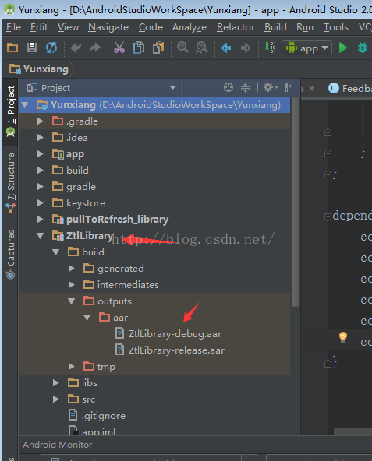Expand the app module
This screenshot has height=461, width=372.
click(x=41, y=153)
